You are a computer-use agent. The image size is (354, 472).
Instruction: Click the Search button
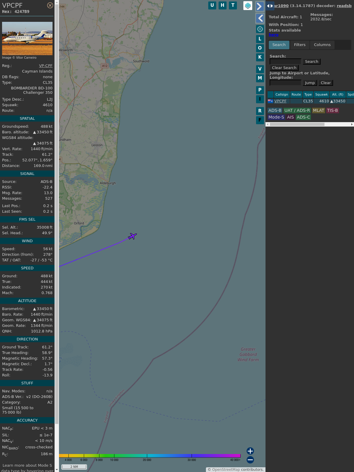pyautogui.click(x=312, y=62)
